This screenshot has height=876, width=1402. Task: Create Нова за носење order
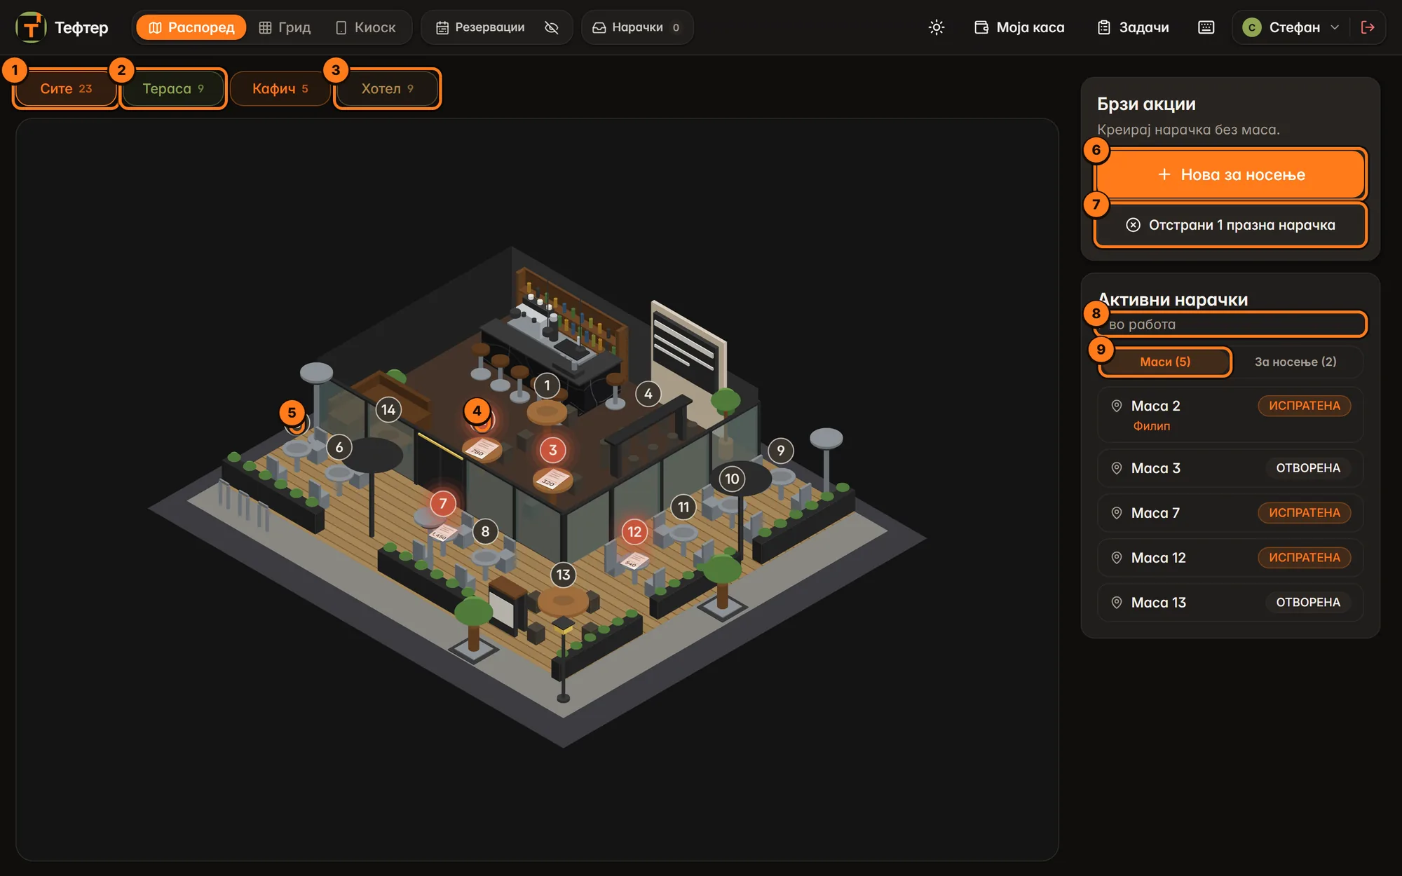(1230, 174)
